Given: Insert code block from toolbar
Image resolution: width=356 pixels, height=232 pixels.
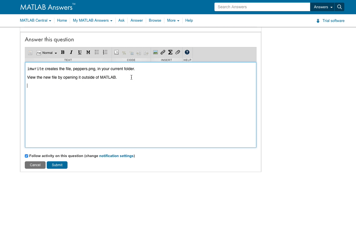Looking at the screenshot, I should (x=116, y=52).
